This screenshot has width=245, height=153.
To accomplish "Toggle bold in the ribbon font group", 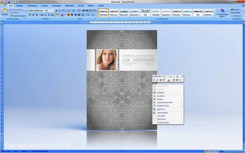I will pyautogui.click(x=30, y=15).
